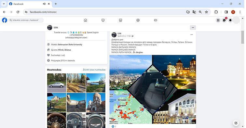Open ILYA author name on the post
246x128 pixels.
click(x=119, y=33)
